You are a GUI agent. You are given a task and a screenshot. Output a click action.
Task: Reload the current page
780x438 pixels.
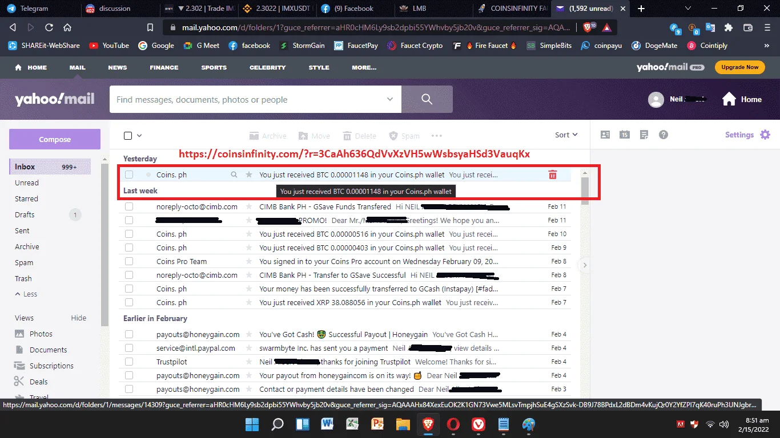[49, 27]
